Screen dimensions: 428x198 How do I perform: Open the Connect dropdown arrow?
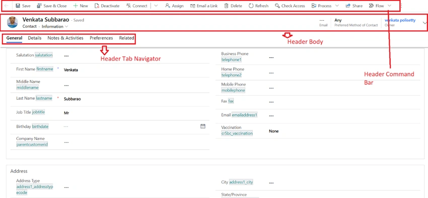156,6
